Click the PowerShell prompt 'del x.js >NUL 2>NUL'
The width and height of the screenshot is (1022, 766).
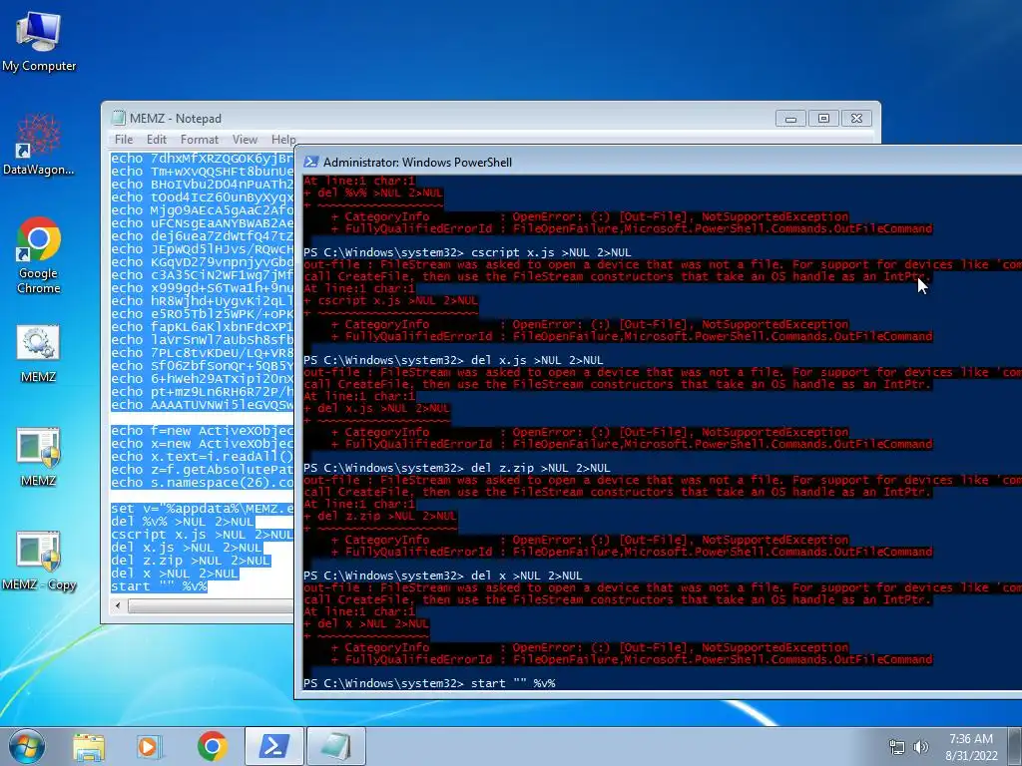tap(453, 360)
